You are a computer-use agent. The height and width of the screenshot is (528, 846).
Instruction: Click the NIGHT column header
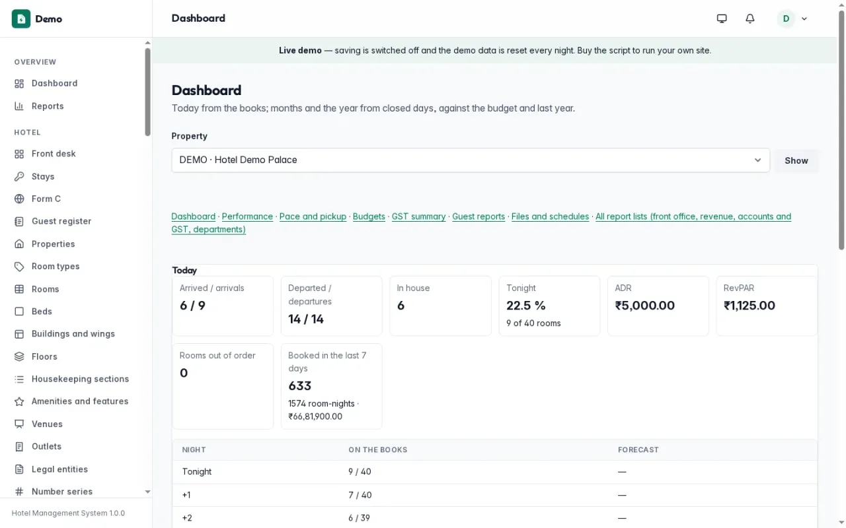point(194,450)
